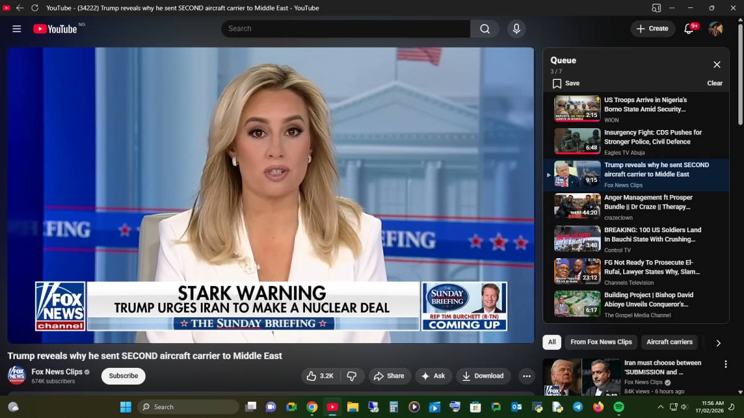This screenshot has height=418, width=744.
Task: Click the search magnifier button
Action: click(485, 28)
